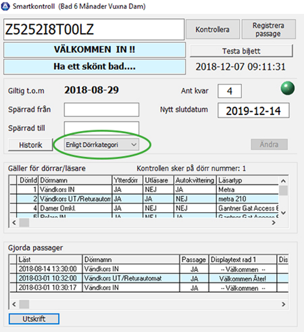Click the doors list scroll up arrow
Screen dimensions: 304x332
click(283, 181)
